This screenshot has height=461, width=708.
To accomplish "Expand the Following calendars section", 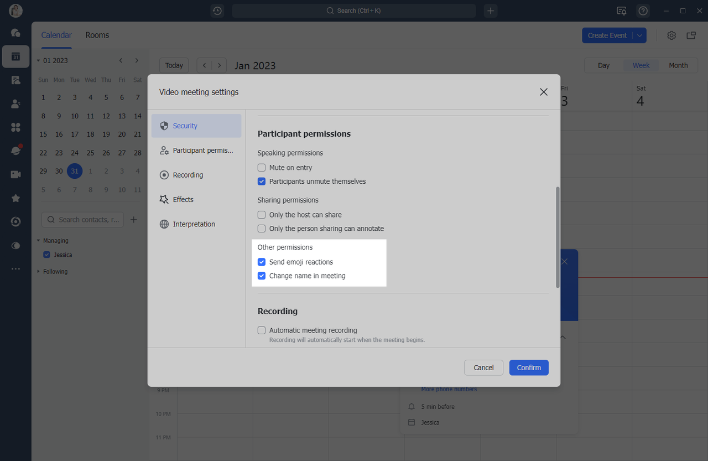I will [x=39, y=272].
